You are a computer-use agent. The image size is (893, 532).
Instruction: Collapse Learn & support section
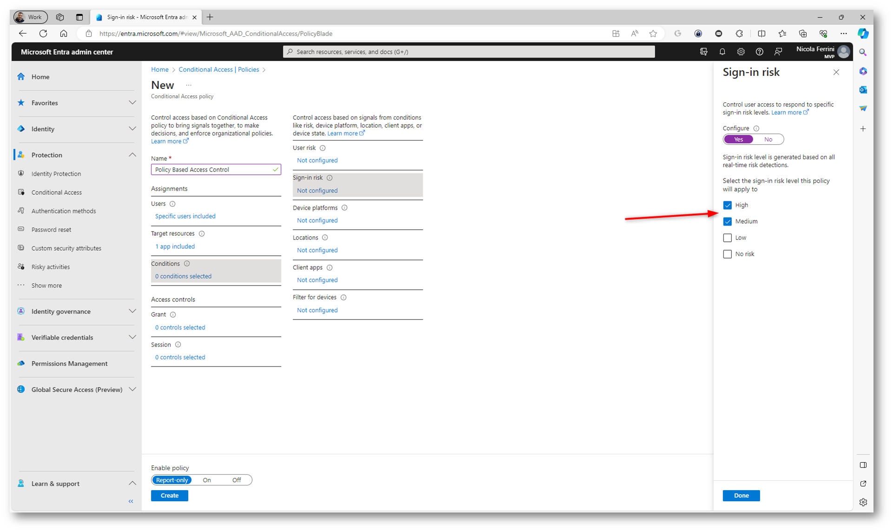coord(132,483)
